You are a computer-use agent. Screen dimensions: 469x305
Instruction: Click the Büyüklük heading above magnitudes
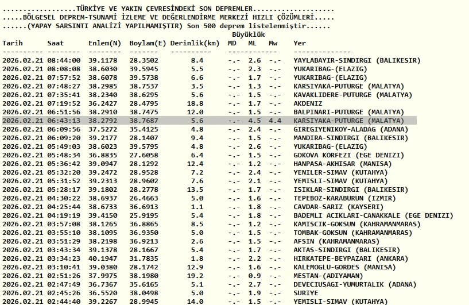248,34
